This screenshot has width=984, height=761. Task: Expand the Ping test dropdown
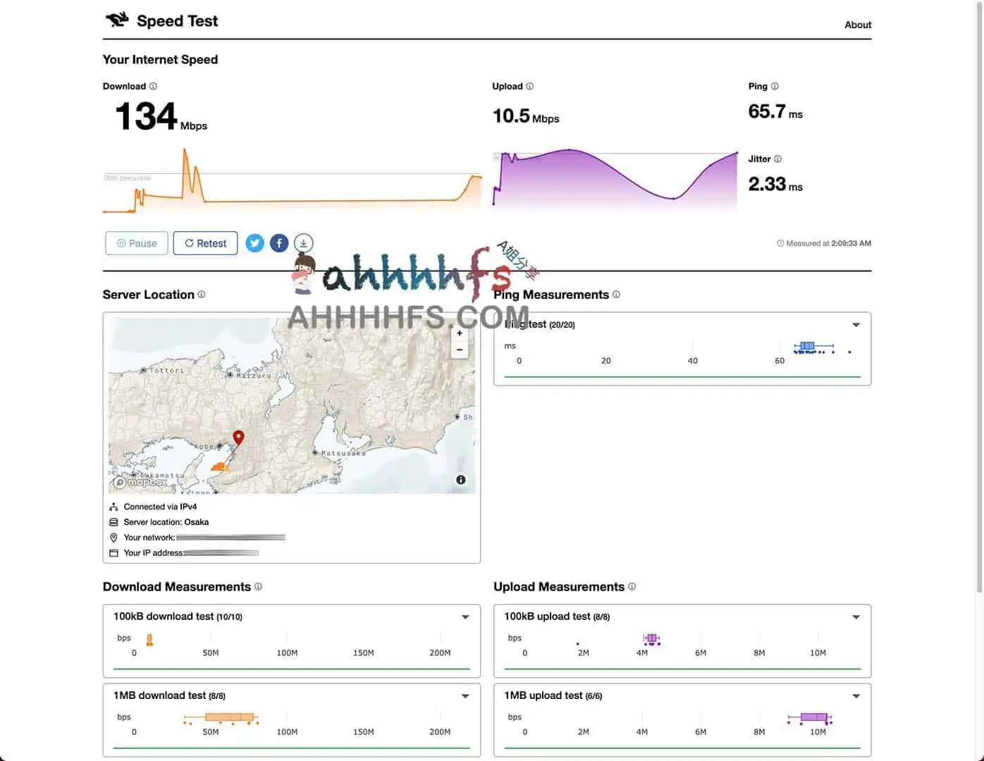tap(856, 325)
